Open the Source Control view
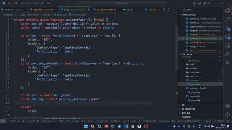This screenshot has height=130, width=232. coord(228,28)
